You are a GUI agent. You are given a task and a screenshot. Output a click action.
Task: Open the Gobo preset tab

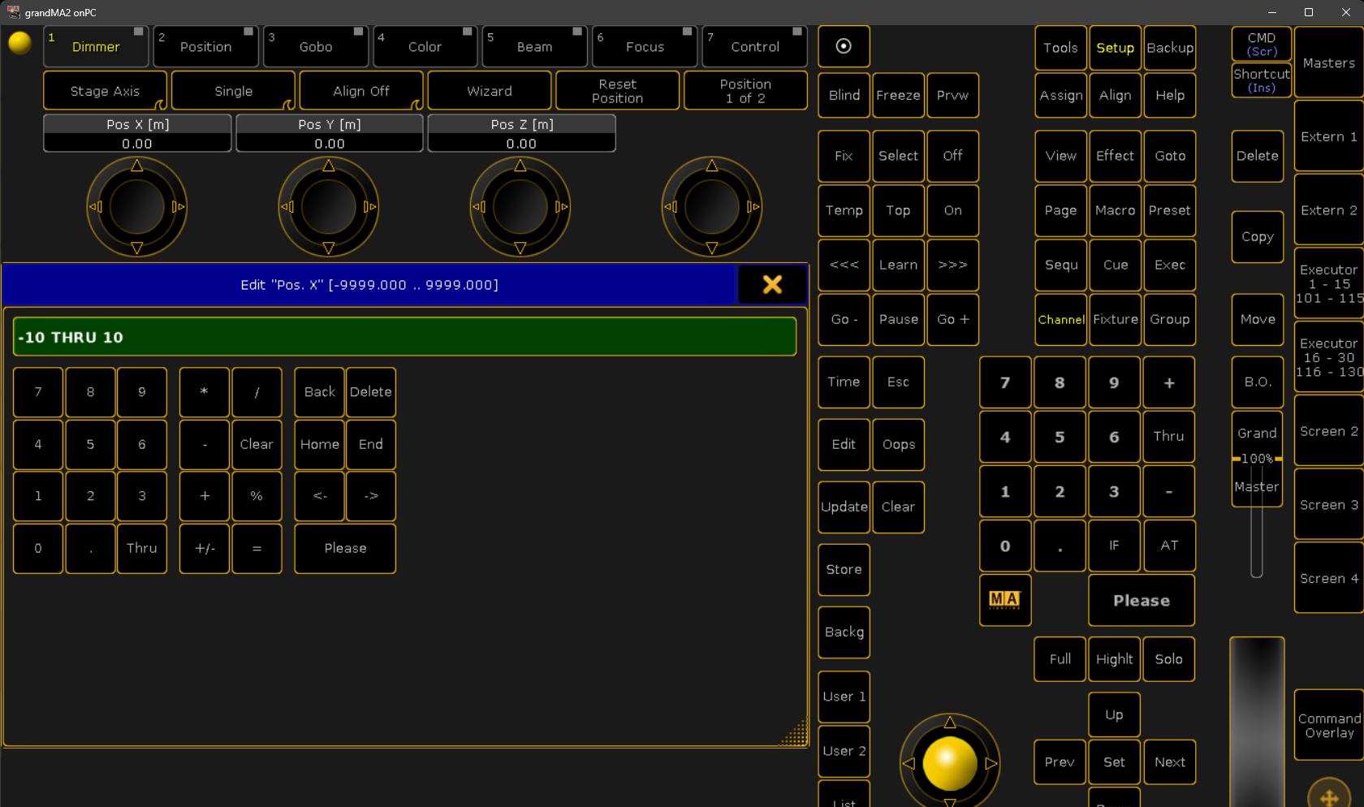315,46
